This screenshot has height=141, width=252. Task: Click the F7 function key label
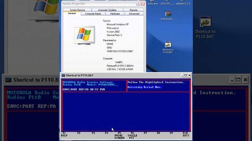pos(145,133)
